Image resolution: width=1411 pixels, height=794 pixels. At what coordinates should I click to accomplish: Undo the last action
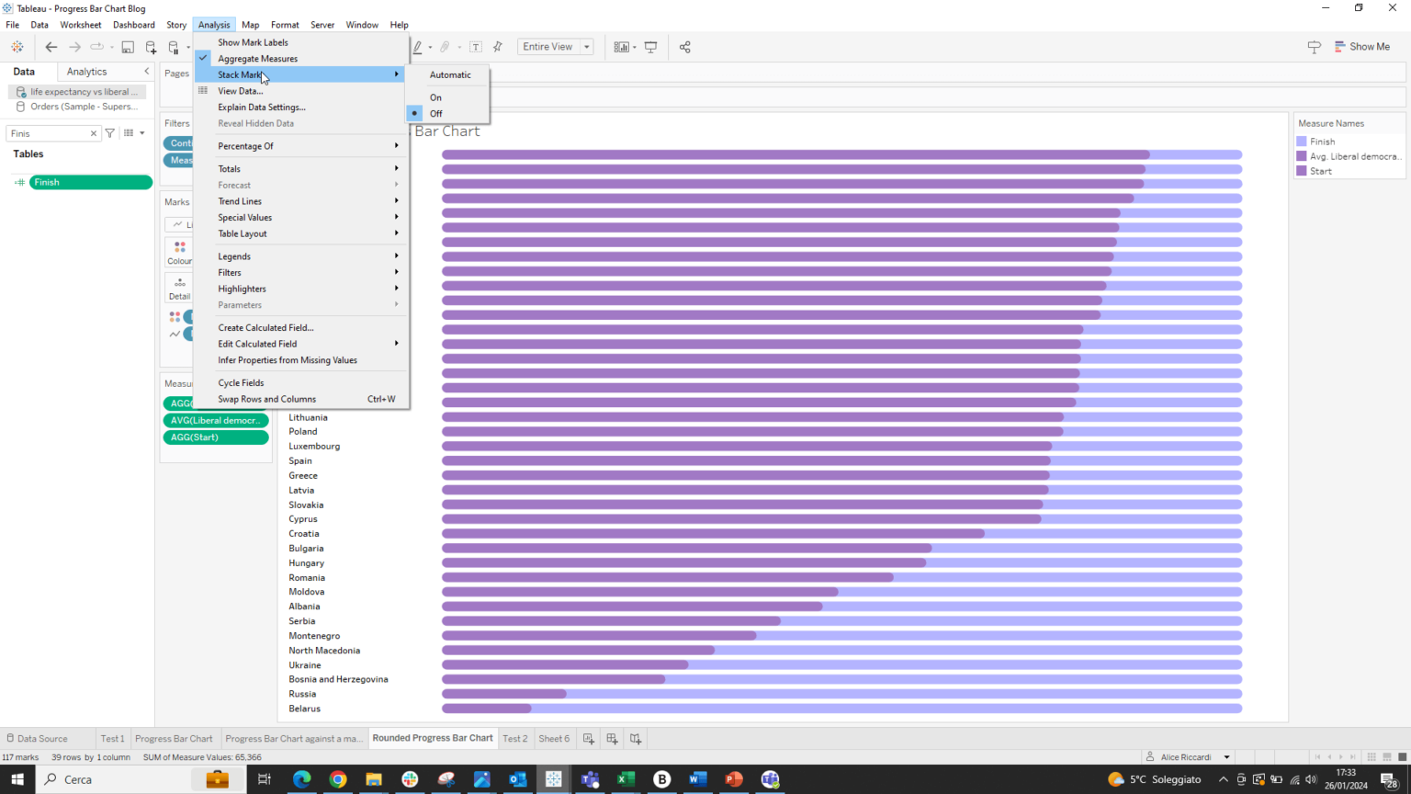51,47
